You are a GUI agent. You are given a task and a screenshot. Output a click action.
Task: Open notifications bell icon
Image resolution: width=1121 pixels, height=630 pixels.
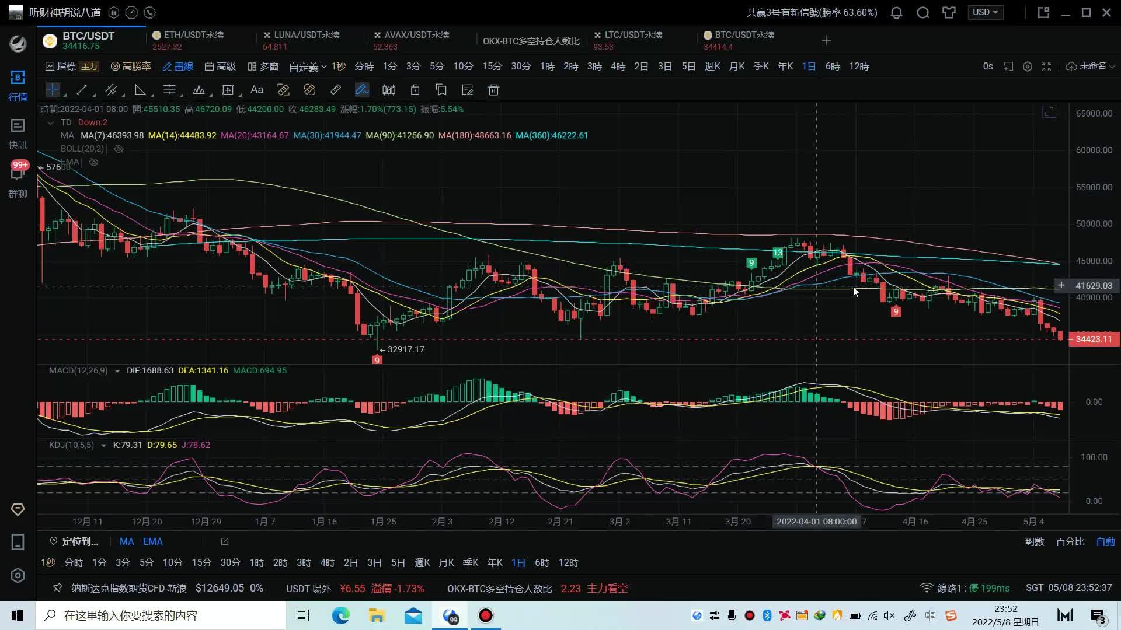[896, 12]
